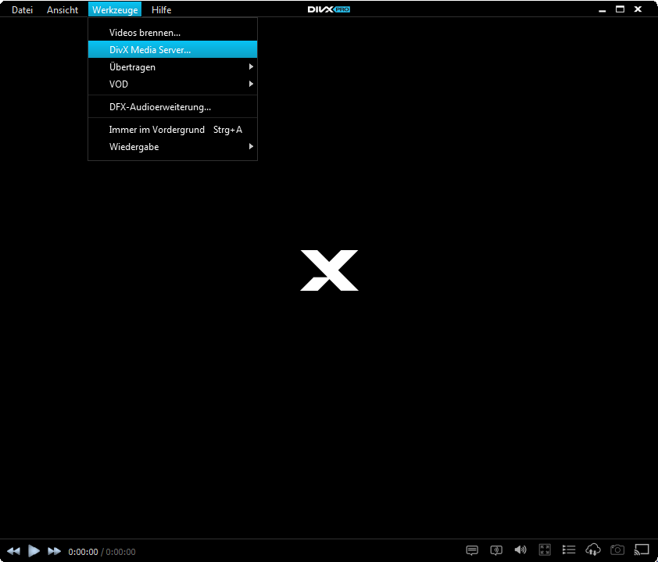The width and height of the screenshot is (658, 562).
Task: Toggle fullscreen mode
Action: coord(545,549)
